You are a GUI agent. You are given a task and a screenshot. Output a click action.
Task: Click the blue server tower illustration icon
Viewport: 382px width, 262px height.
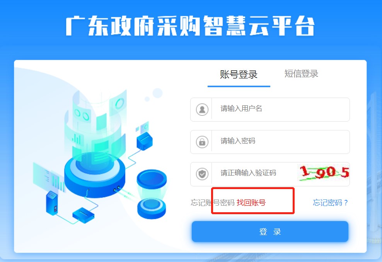click(x=52, y=203)
